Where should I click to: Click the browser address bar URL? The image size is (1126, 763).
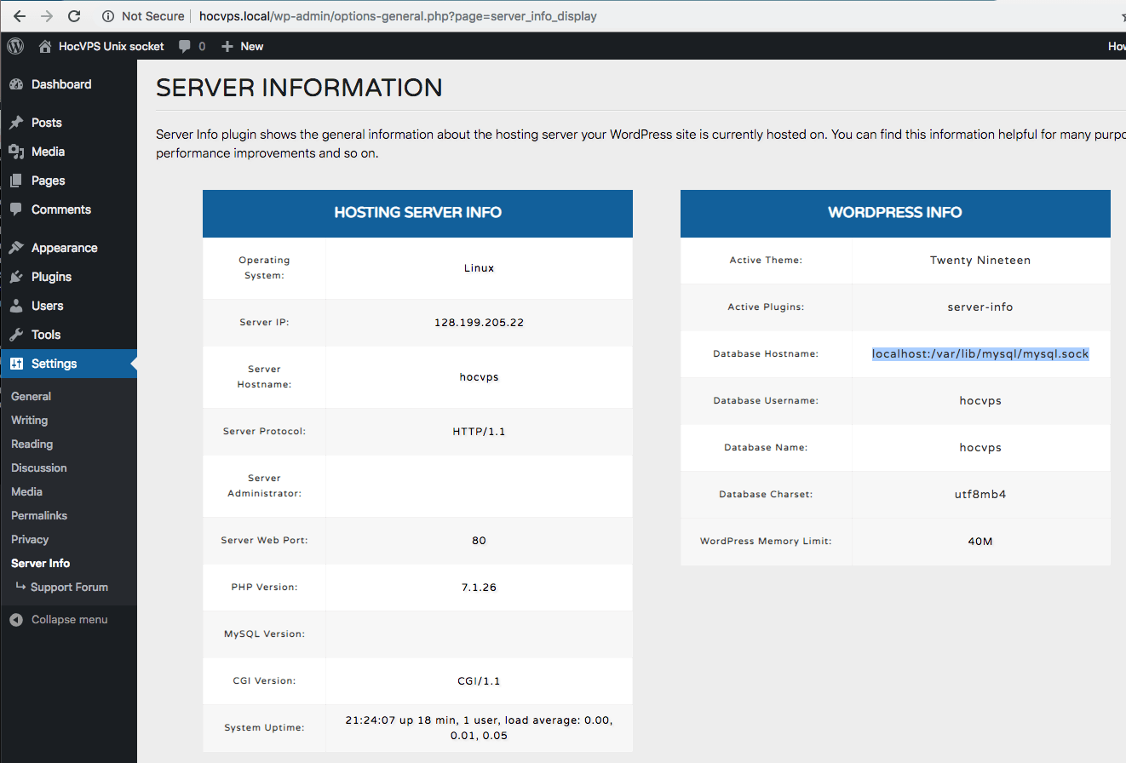pos(398,16)
